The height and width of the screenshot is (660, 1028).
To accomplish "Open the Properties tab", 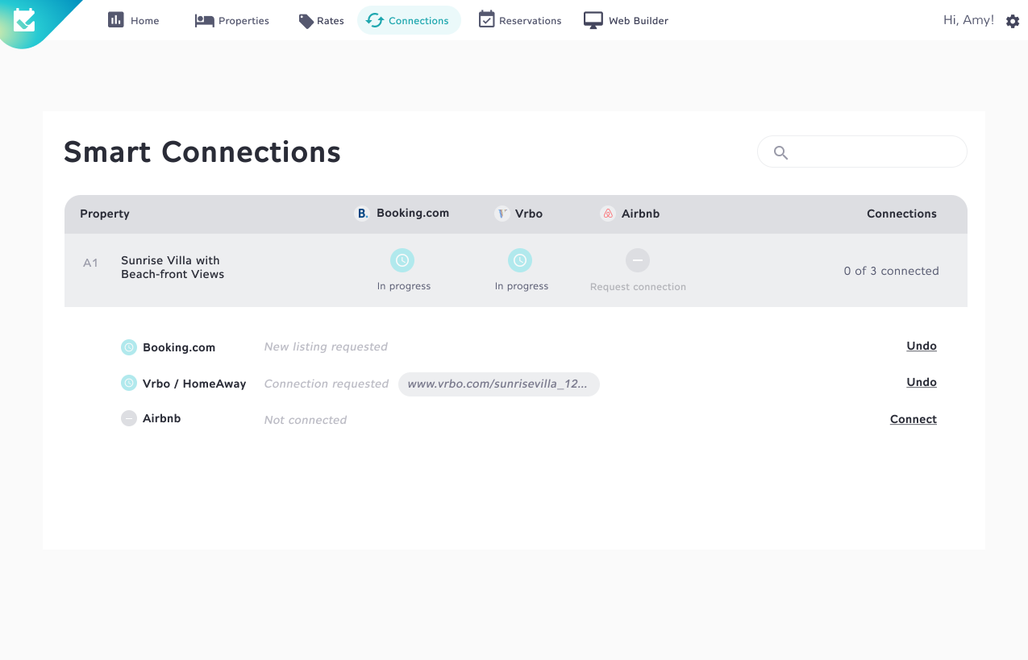I will [x=232, y=20].
